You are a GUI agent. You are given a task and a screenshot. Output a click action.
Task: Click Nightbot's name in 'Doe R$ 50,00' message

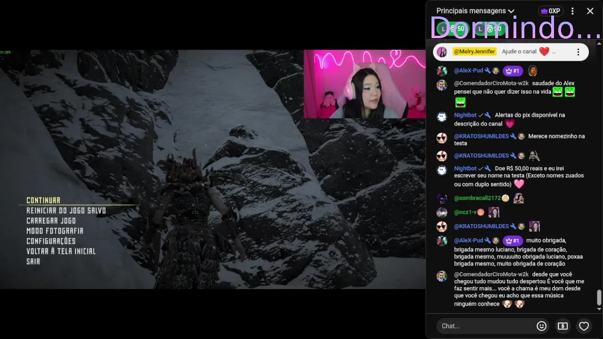(465, 168)
